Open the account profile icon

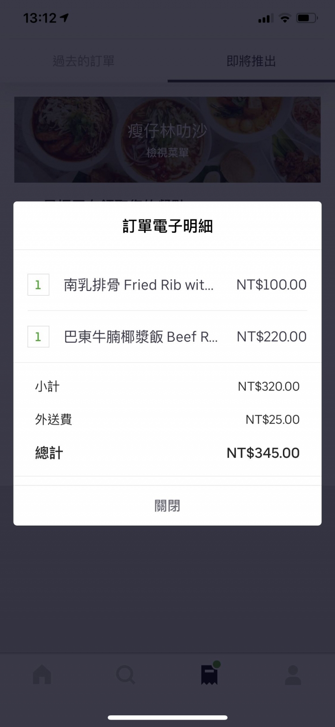(x=293, y=674)
